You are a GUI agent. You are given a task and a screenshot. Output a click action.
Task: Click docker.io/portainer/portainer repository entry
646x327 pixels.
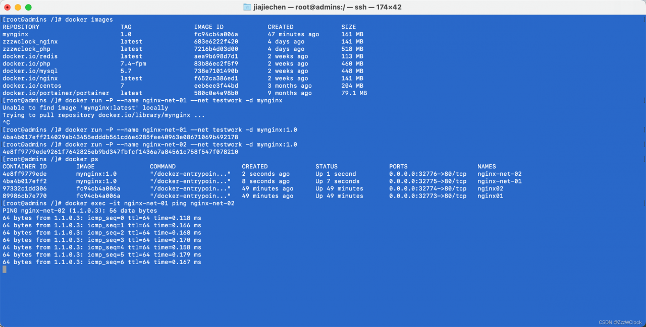click(56, 93)
